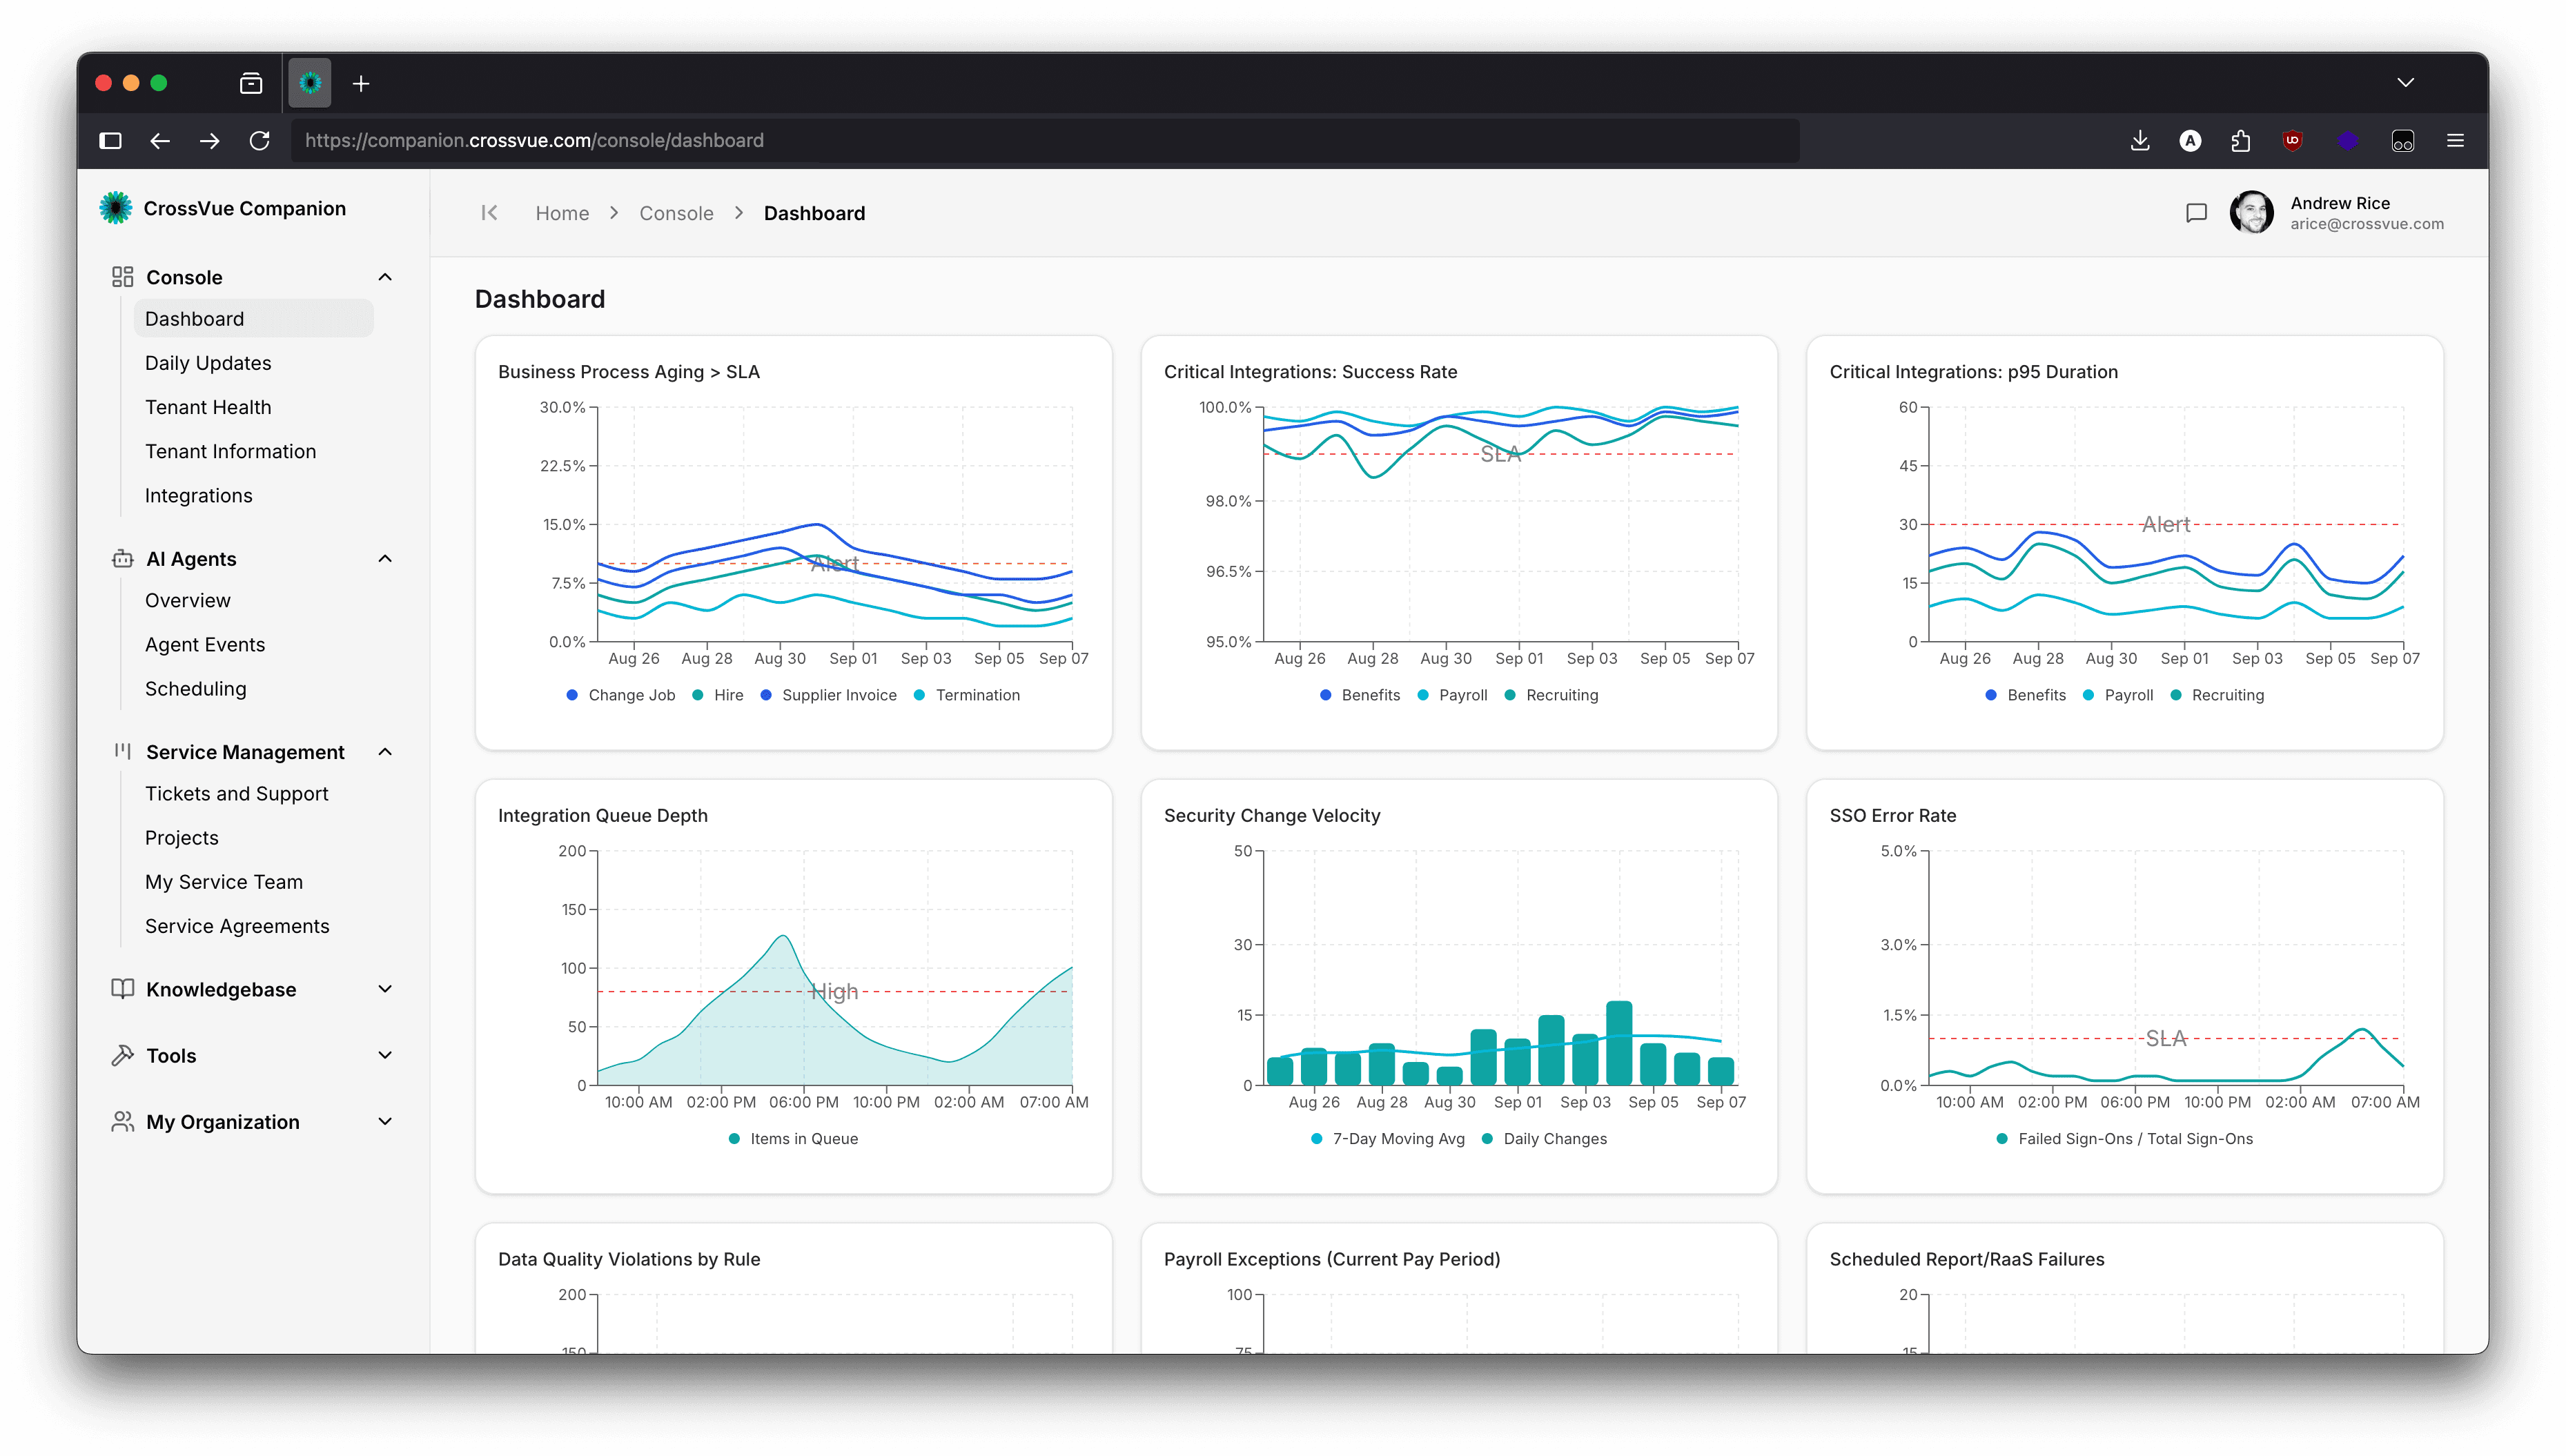Click the CrossVue Companion logo
2566x1456 pixels.
pyautogui.click(x=116, y=208)
